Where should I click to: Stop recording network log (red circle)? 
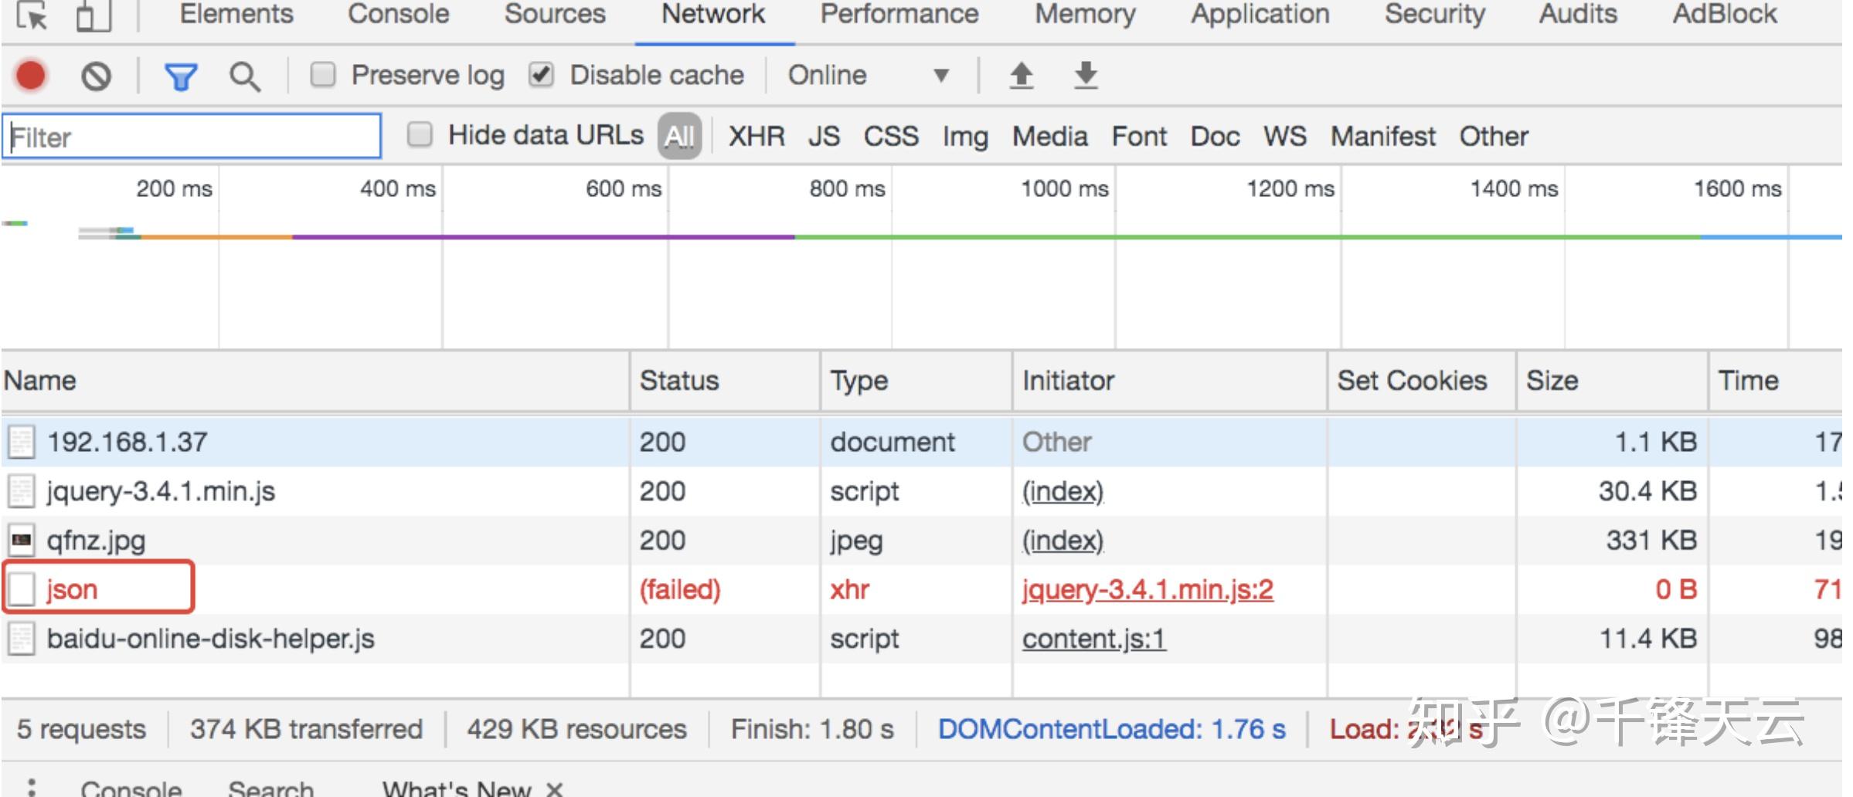tap(31, 76)
